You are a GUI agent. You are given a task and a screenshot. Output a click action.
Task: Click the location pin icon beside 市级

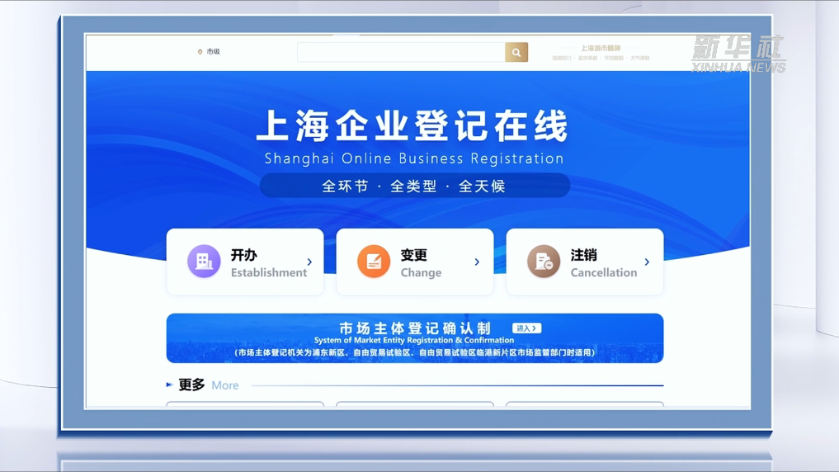click(200, 52)
